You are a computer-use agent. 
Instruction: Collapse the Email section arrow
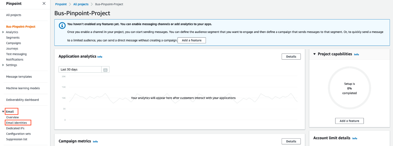pos(3,112)
